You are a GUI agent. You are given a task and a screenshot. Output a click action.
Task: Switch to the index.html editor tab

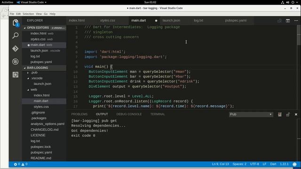click(x=77, y=21)
